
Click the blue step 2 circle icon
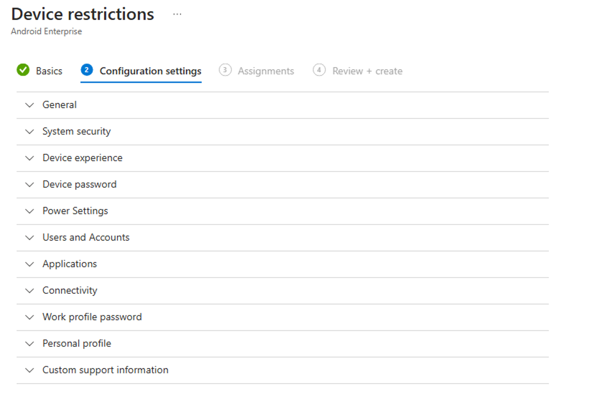pyautogui.click(x=87, y=70)
